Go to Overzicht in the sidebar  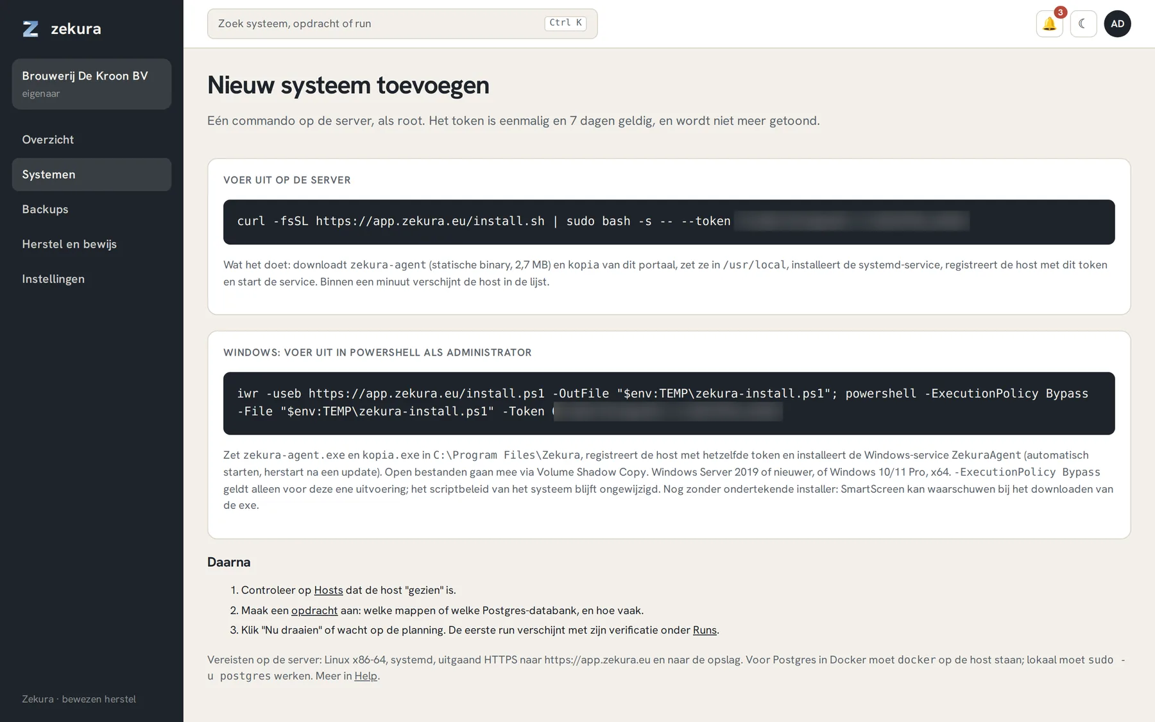pos(92,140)
